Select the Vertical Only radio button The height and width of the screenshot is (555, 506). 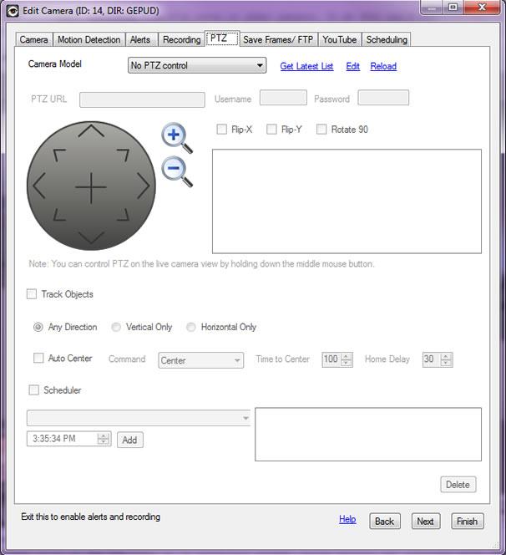pyautogui.click(x=116, y=327)
